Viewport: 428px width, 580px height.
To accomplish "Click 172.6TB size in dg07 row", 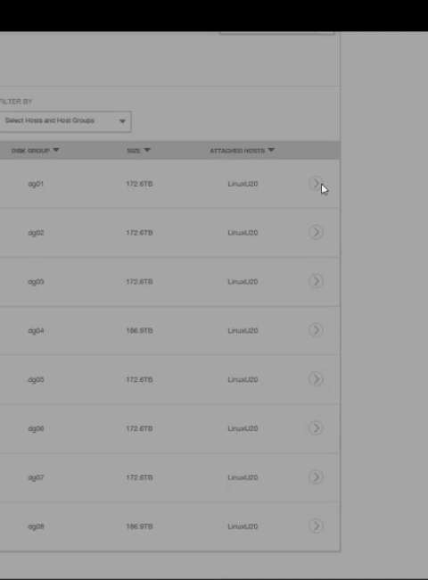I will pyautogui.click(x=139, y=477).
